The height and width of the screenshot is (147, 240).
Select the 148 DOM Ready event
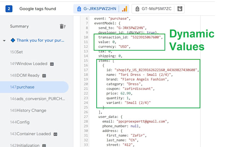25,75
